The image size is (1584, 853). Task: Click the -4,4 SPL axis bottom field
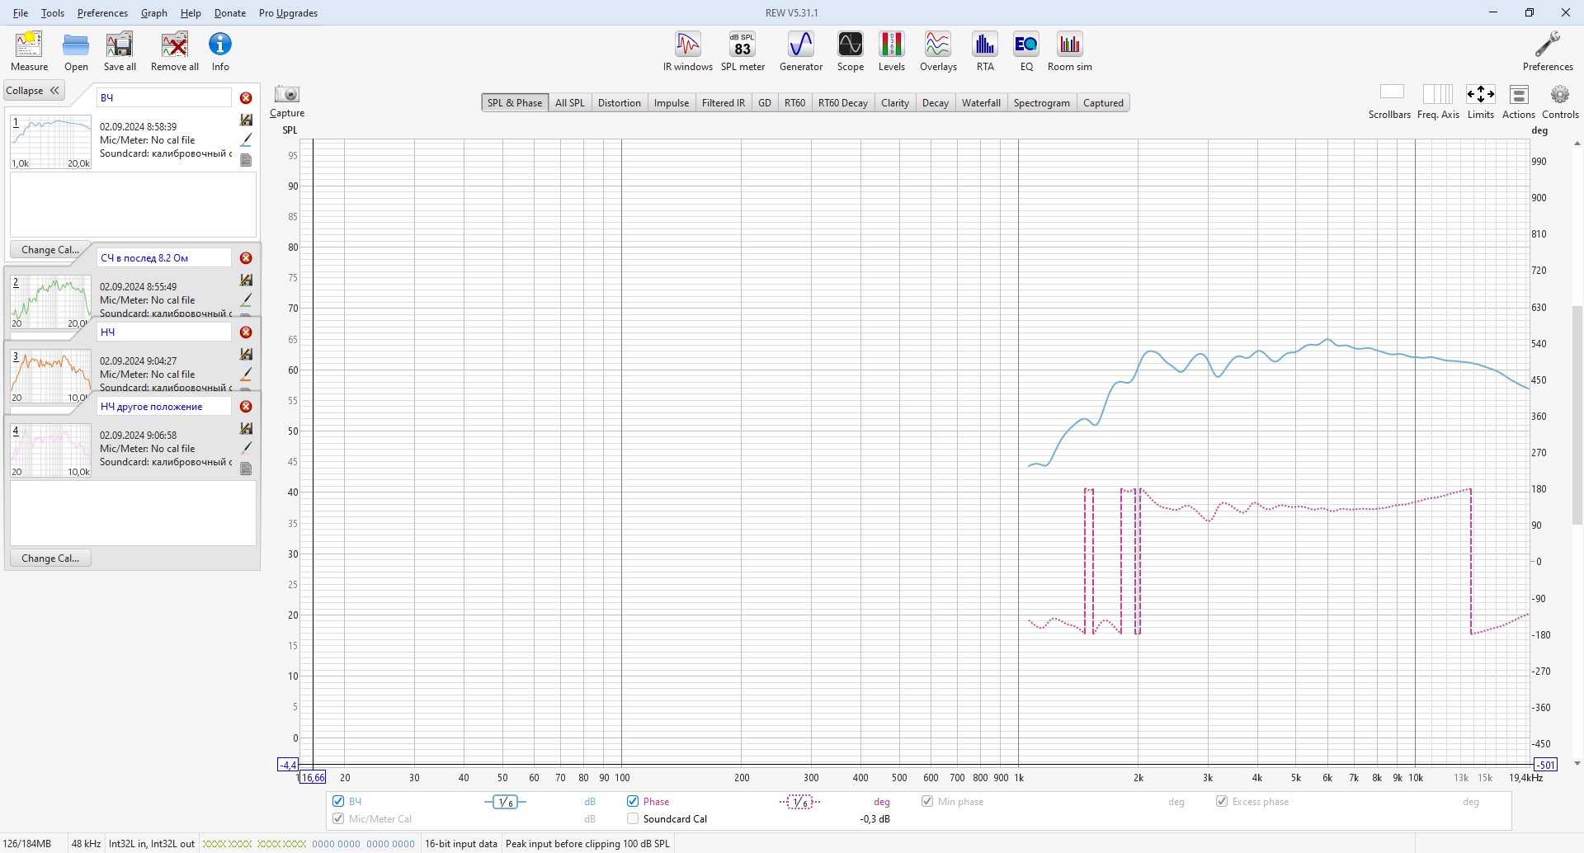click(x=287, y=765)
